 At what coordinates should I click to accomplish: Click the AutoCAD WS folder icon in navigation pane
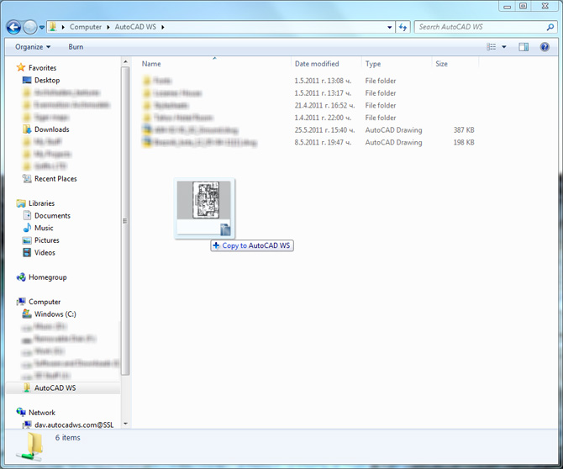(x=27, y=387)
